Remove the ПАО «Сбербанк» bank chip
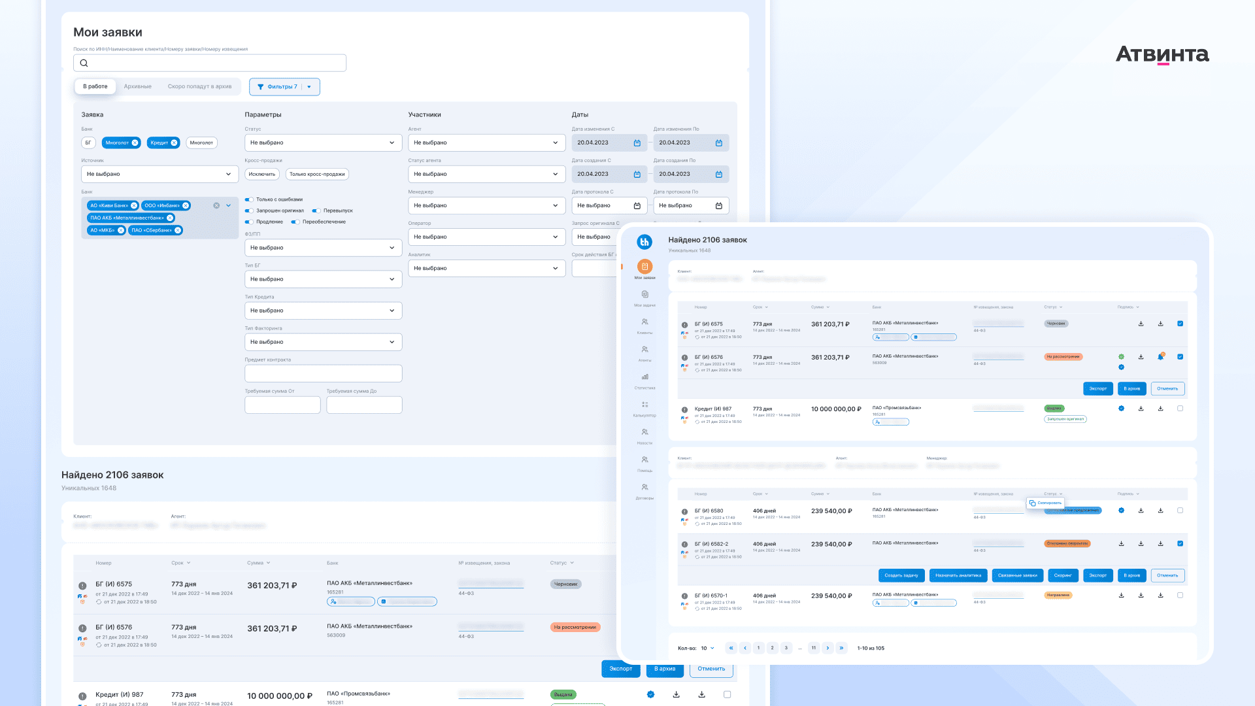This screenshot has width=1255, height=706. 178,230
